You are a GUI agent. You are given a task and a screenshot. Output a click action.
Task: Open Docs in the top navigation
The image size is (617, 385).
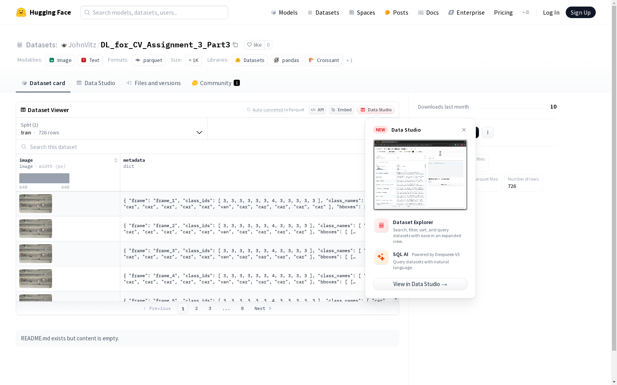pyautogui.click(x=428, y=12)
